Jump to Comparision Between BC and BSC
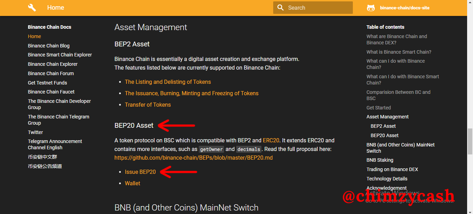The height and width of the screenshot is (214, 473). [399, 95]
